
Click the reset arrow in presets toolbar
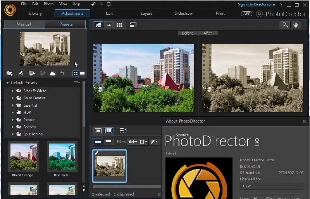(x=62, y=73)
